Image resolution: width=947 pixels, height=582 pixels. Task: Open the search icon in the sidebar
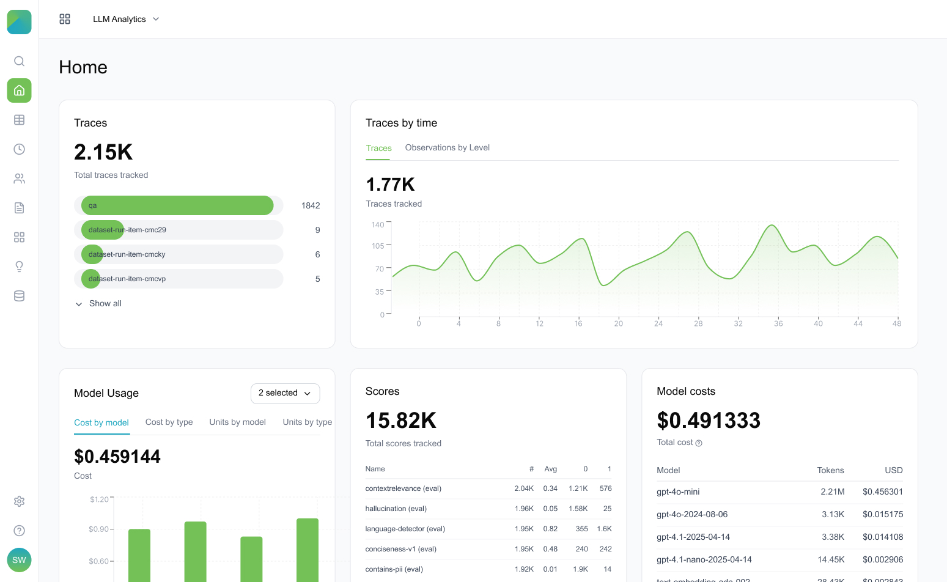tap(19, 61)
